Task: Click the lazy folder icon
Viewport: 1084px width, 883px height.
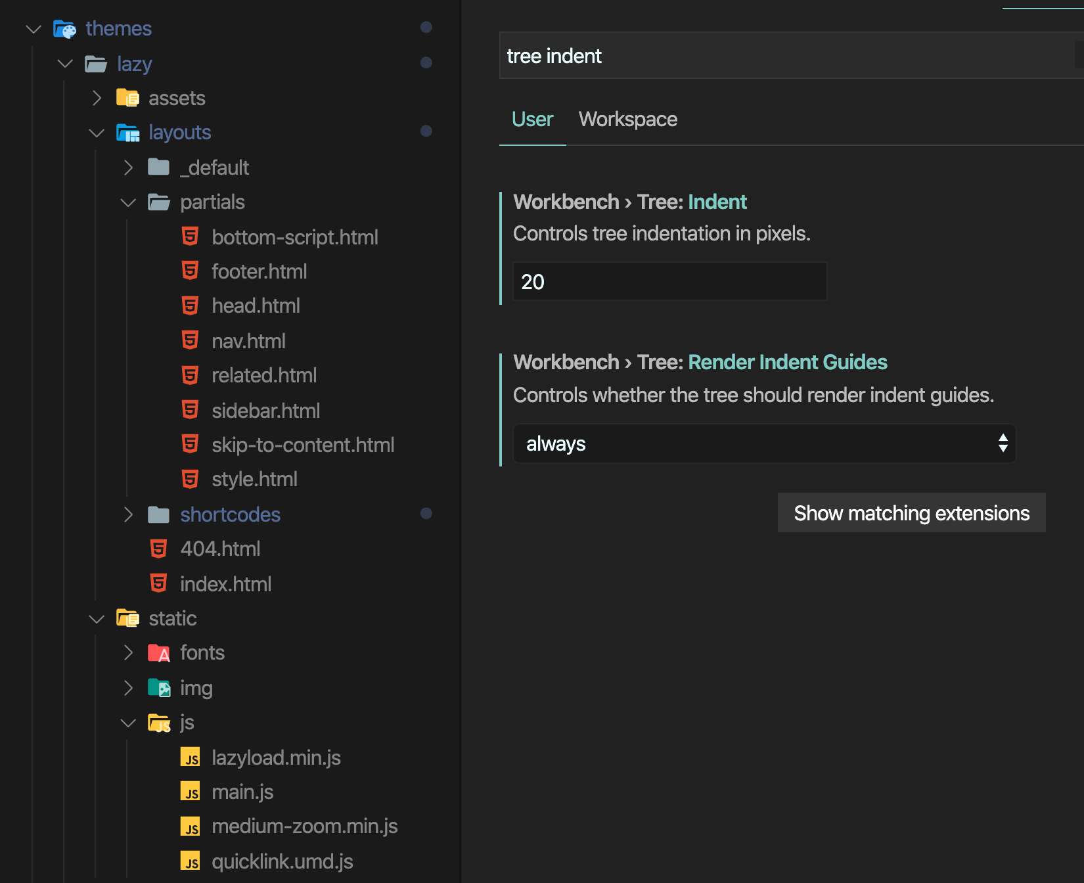Action: pos(96,64)
